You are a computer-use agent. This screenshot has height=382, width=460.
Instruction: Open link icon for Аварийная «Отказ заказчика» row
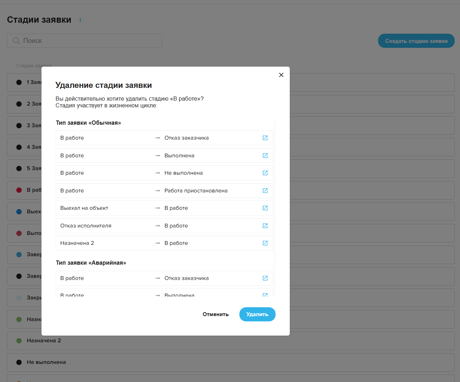pos(265,278)
